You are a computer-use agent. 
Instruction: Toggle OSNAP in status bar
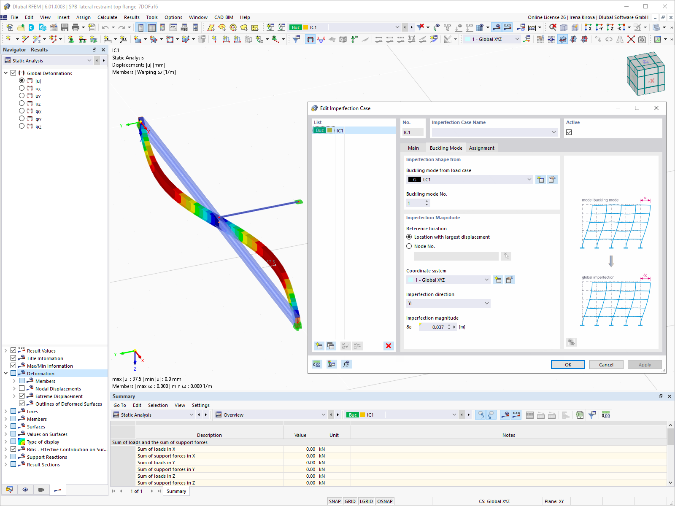(385, 501)
